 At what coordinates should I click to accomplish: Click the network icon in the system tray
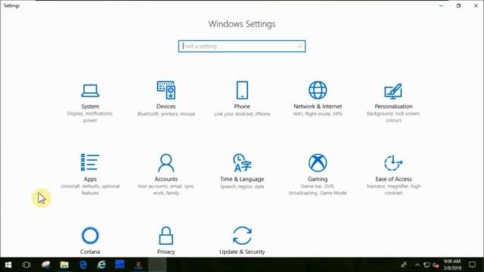pos(427,265)
